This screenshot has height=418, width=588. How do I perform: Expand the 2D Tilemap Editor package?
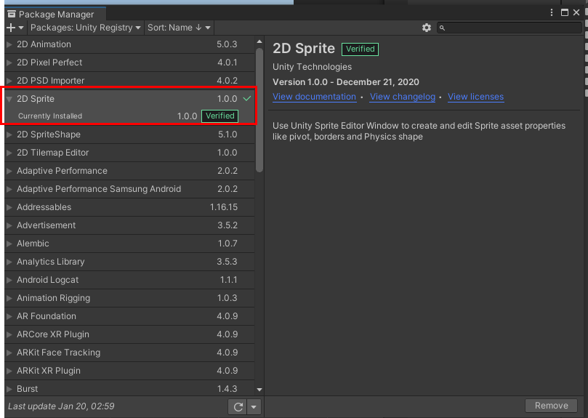coord(9,153)
